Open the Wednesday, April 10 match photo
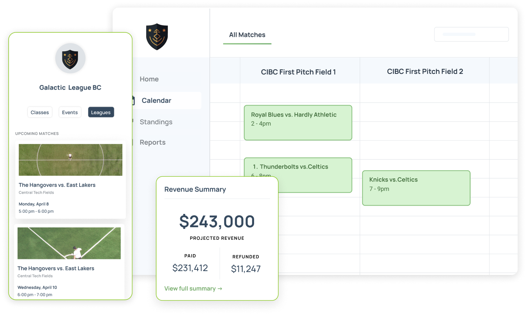This screenshot has height=316, width=527. (69, 243)
